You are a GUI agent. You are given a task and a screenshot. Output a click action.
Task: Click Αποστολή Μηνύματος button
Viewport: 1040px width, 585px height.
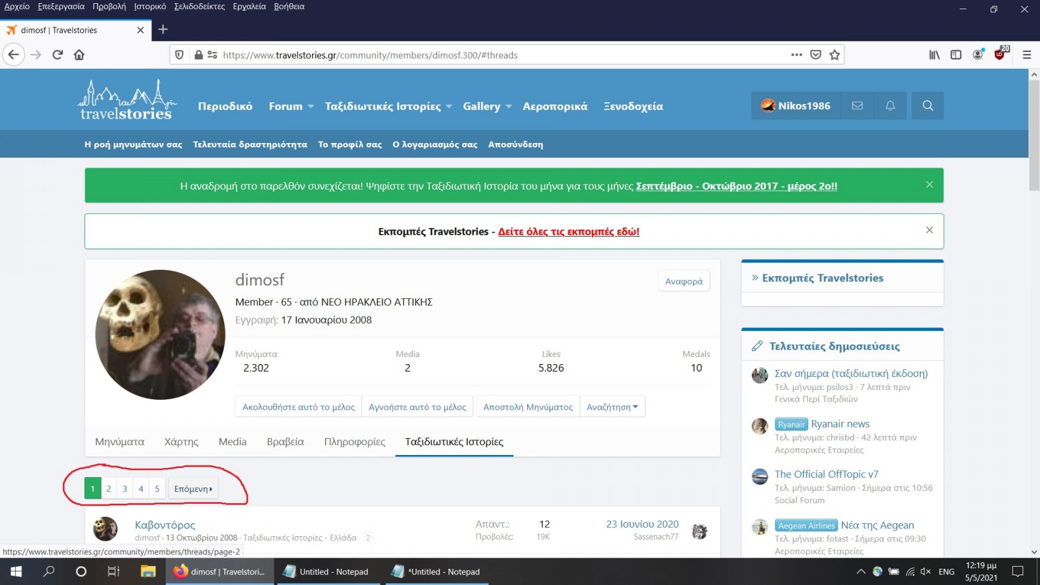pos(528,407)
